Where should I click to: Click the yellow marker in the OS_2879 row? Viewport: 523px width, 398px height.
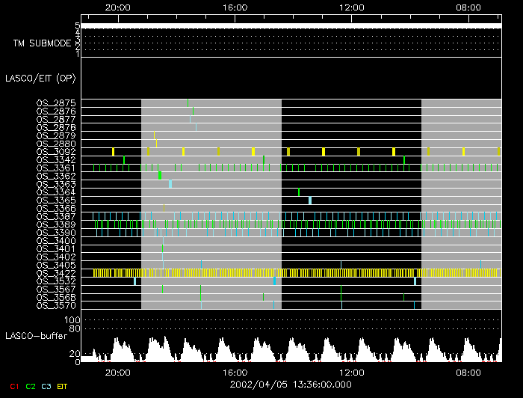(155, 135)
